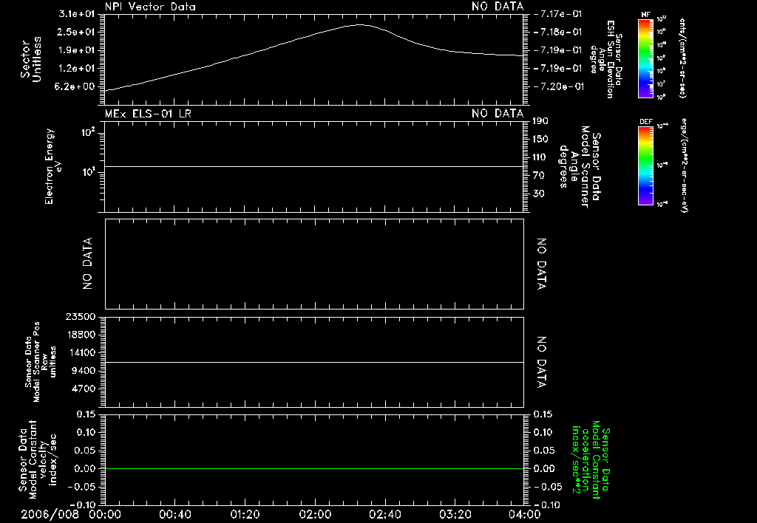The width and height of the screenshot is (757, 523).
Task: Click the '02:00' time axis label
Action: point(315,514)
